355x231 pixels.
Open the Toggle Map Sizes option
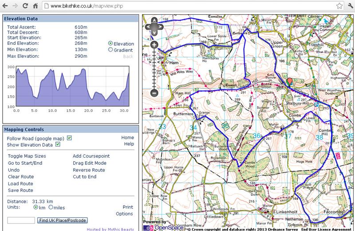[27, 156]
